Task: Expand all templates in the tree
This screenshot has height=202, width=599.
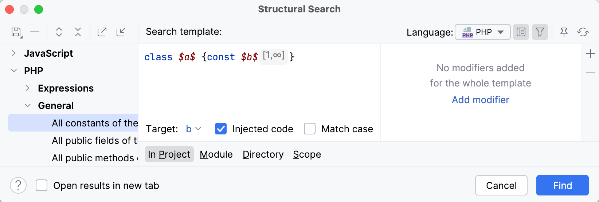Action: pos(59,32)
